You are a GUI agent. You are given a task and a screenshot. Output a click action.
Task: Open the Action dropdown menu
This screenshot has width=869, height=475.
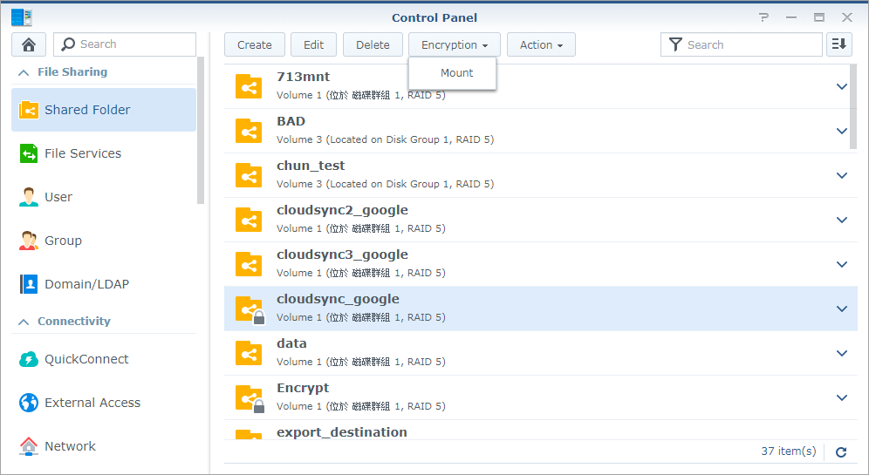pos(541,44)
